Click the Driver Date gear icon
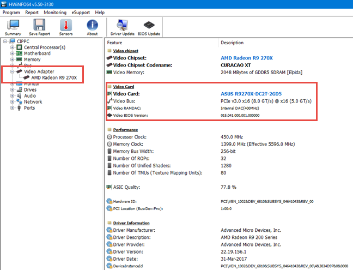 109,259
